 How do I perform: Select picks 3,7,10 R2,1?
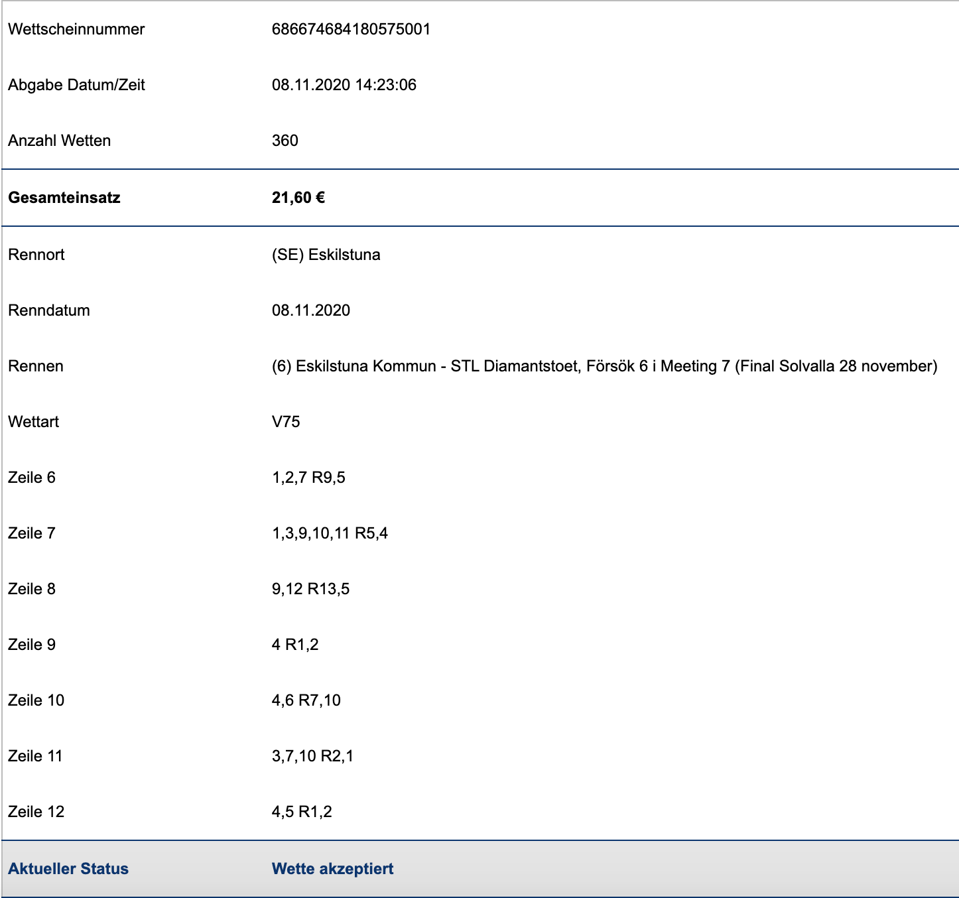[x=312, y=756]
